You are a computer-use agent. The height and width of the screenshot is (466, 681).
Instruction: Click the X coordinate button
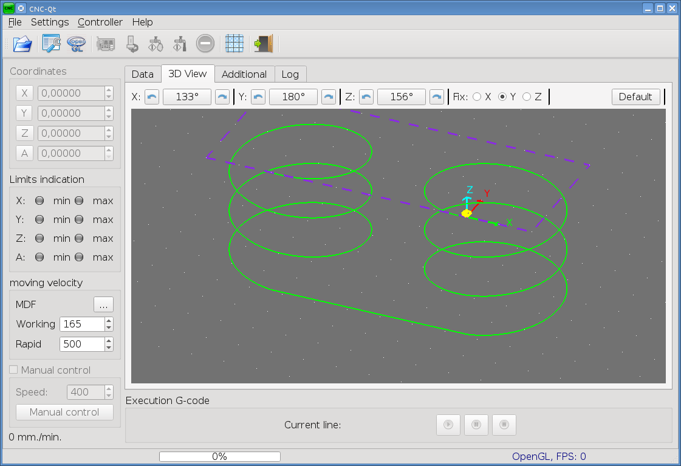pyautogui.click(x=24, y=93)
